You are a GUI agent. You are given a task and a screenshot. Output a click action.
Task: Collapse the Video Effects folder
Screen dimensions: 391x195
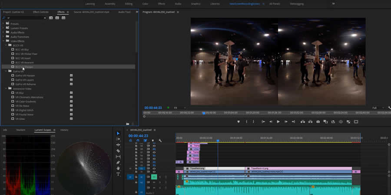point(4,41)
